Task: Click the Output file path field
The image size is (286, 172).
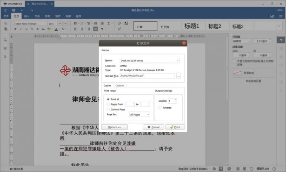Action: tap(147, 76)
